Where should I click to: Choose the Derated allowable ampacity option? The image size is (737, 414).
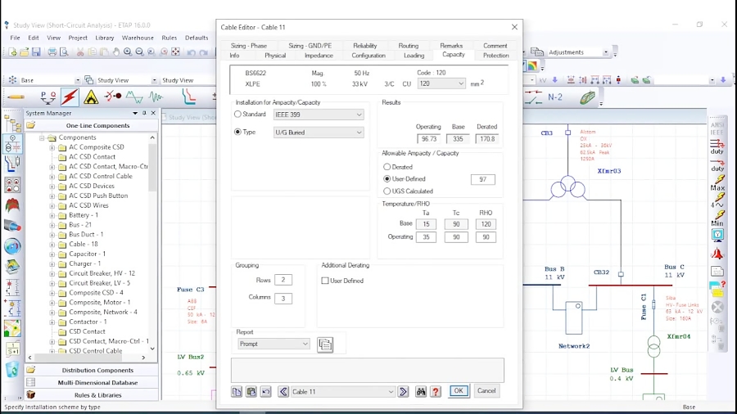click(387, 167)
